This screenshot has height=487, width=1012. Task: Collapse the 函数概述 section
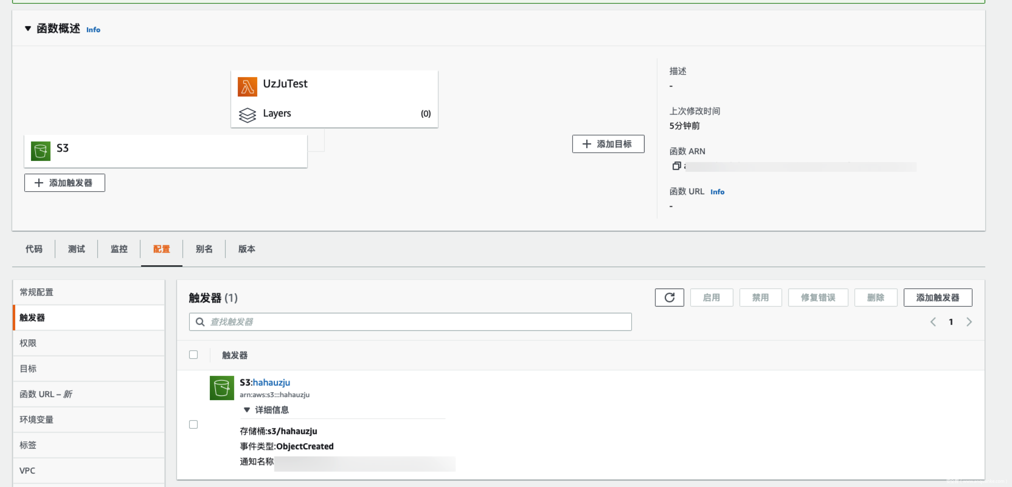(x=28, y=29)
